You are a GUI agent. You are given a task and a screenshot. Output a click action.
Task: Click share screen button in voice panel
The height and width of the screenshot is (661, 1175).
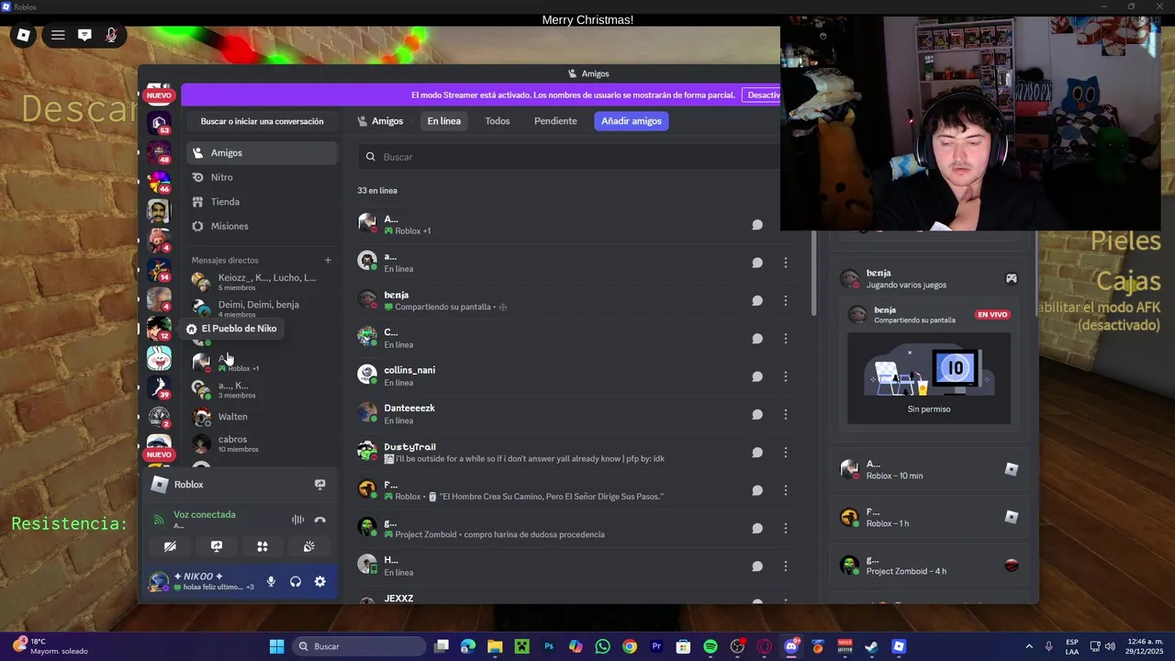pos(217,546)
